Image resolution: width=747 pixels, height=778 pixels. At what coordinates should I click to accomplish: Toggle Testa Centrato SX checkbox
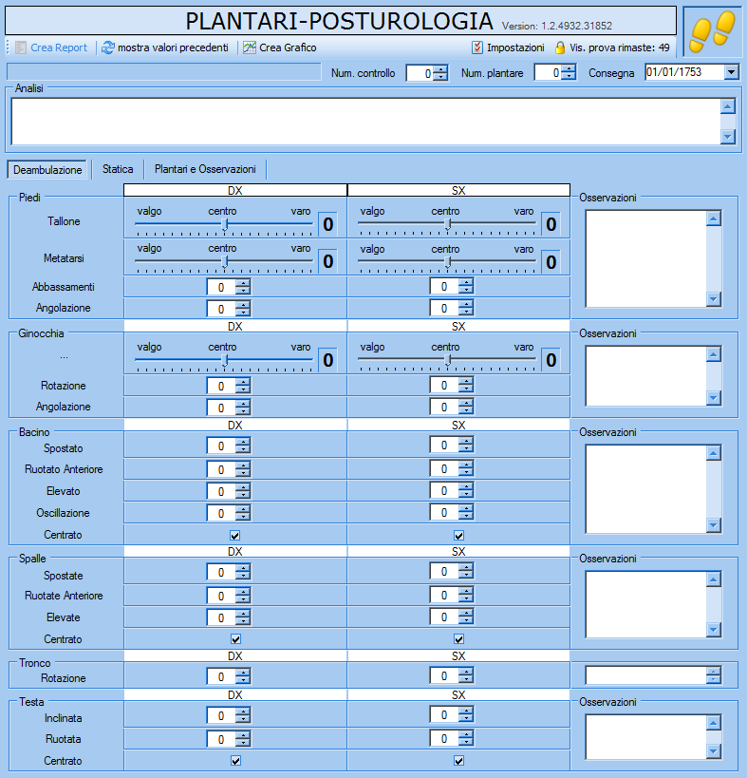[459, 761]
